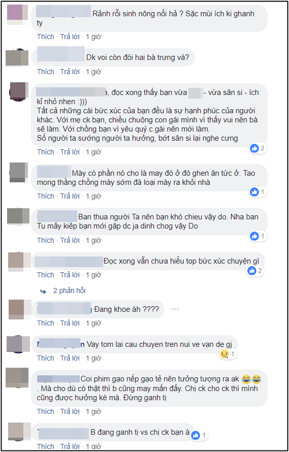Click 'Thích' under 'Đang khoe àh' comment

click(x=46, y=323)
